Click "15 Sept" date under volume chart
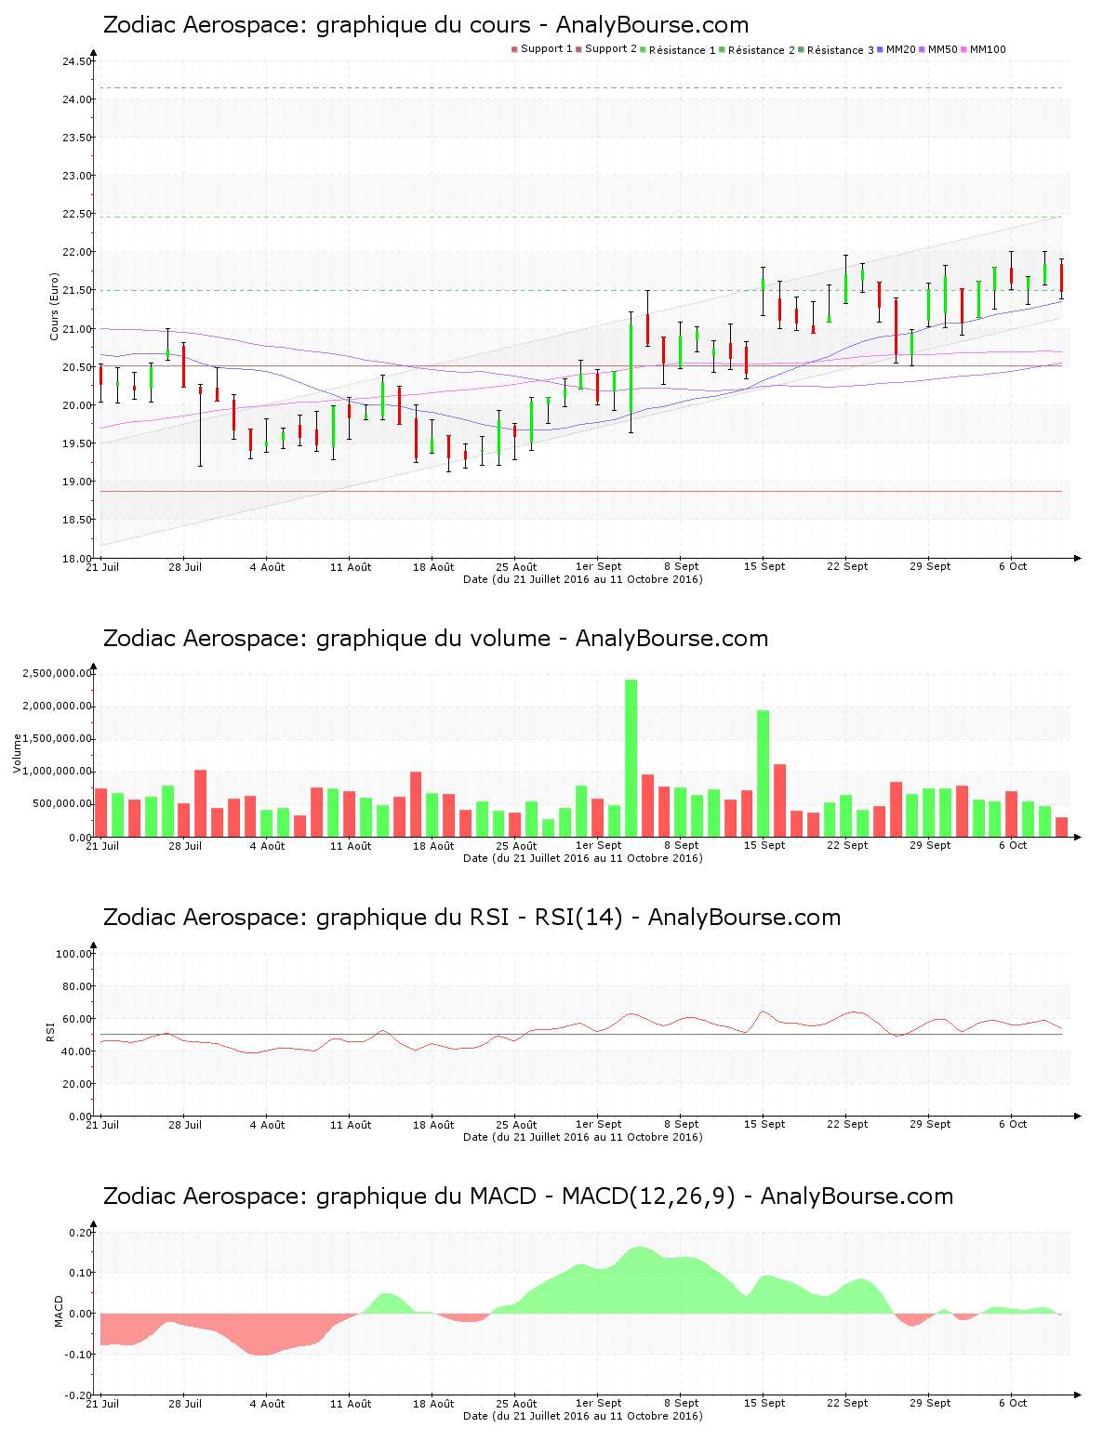This screenshot has width=1116, height=1441. tap(764, 845)
